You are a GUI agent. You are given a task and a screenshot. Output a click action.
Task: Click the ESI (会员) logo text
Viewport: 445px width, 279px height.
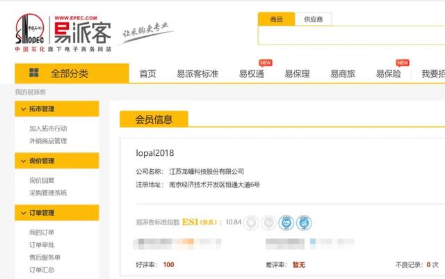[200, 222]
